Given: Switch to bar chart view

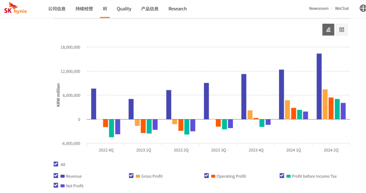Looking at the screenshot, I should 328,30.
